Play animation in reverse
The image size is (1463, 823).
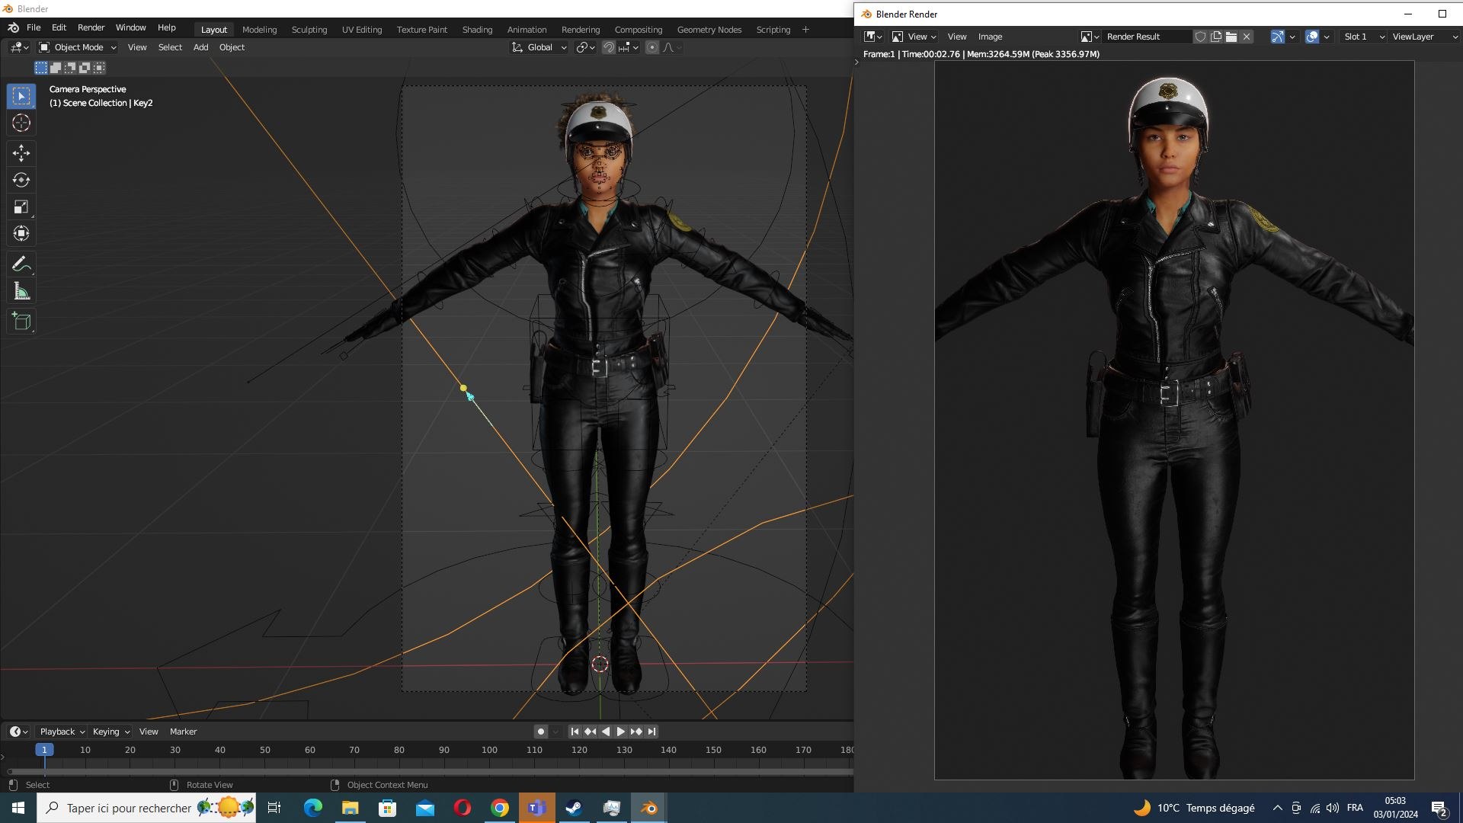[x=605, y=732]
